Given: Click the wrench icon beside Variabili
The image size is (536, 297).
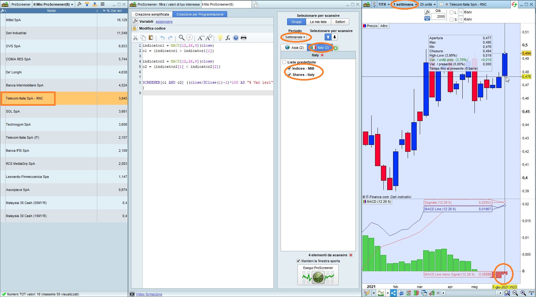Looking at the screenshot, I should [x=135, y=21].
